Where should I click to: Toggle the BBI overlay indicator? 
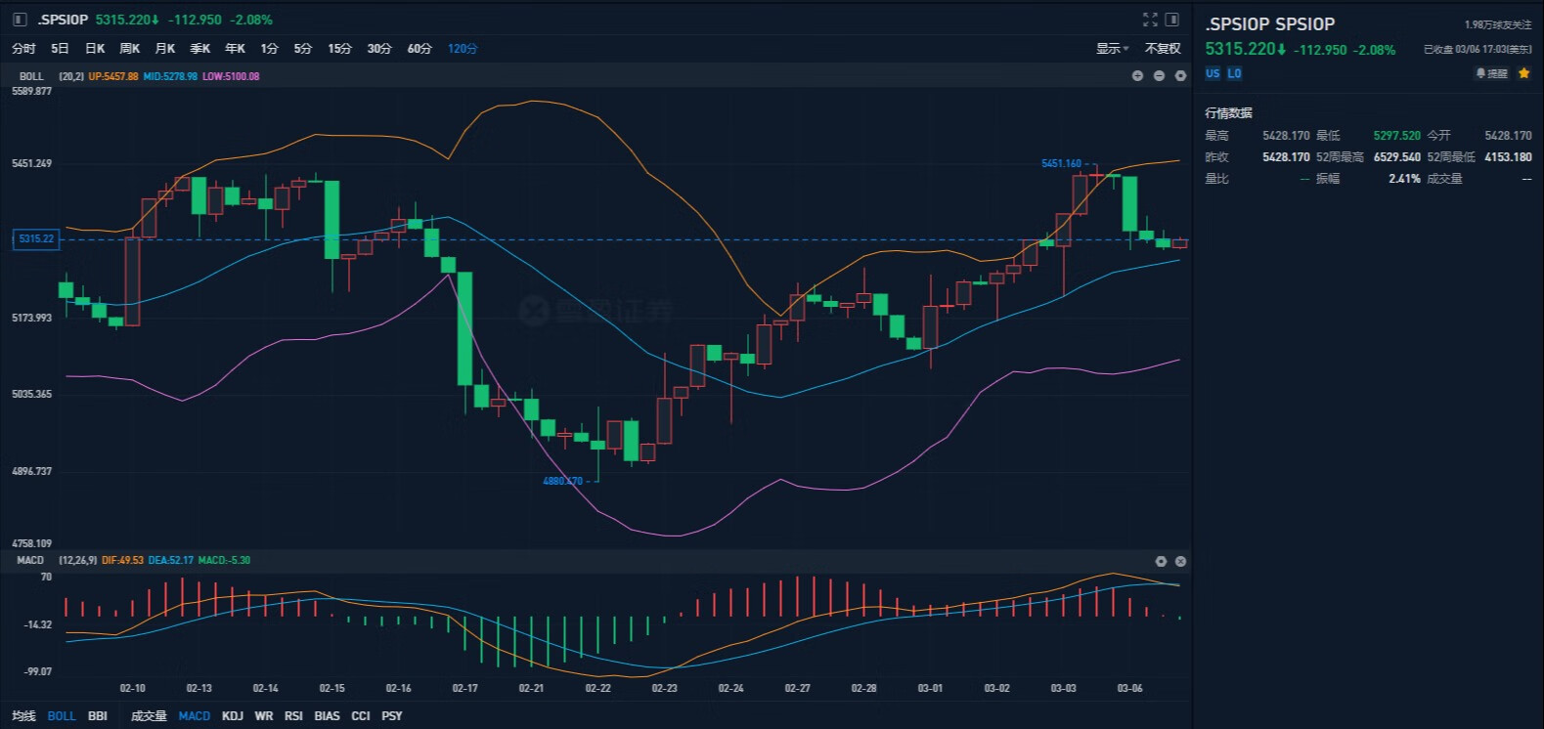98,716
